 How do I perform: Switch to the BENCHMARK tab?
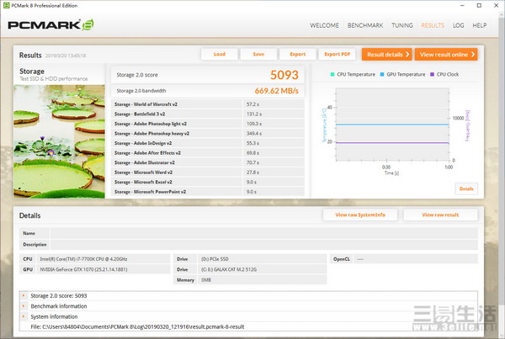click(x=365, y=25)
